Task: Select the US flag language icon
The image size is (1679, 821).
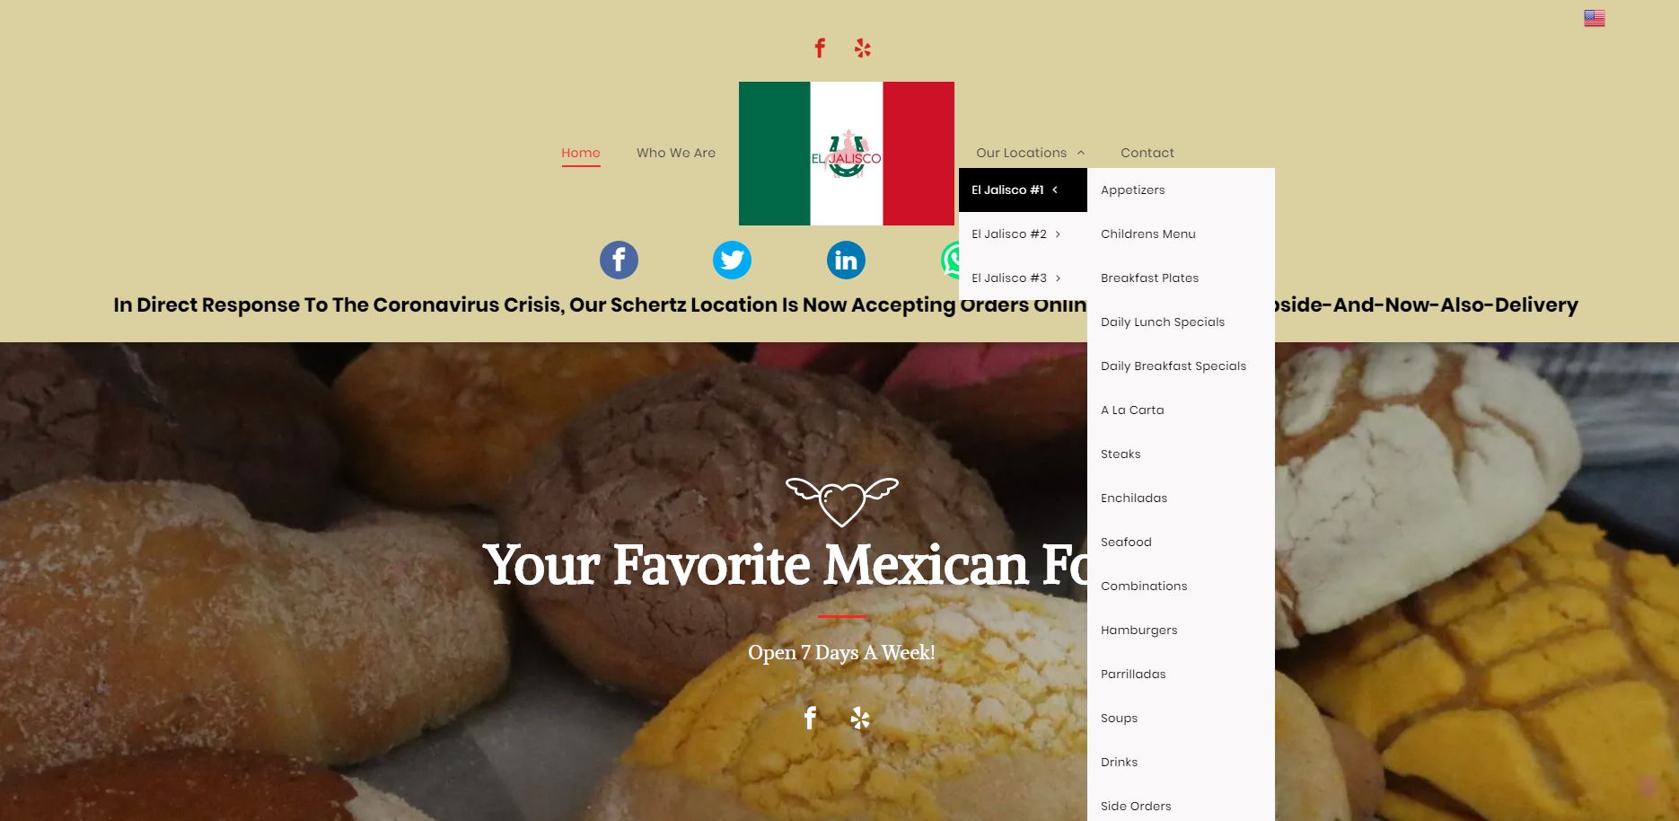Action: pyautogui.click(x=1595, y=18)
